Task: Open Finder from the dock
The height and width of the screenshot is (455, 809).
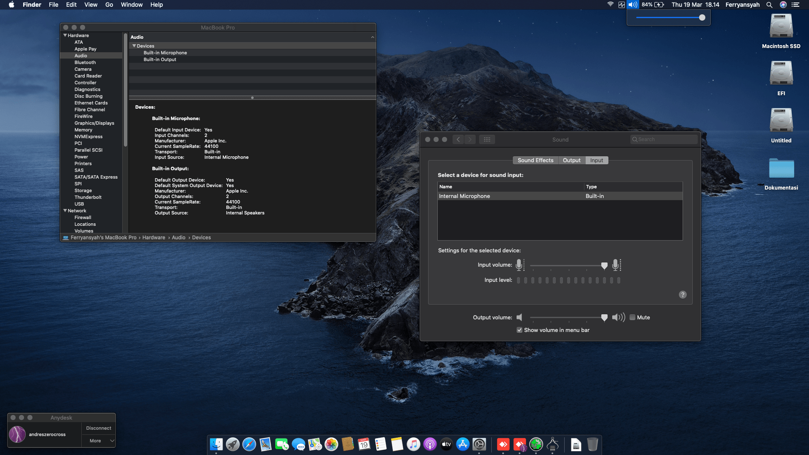Action: pyautogui.click(x=216, y=444)
